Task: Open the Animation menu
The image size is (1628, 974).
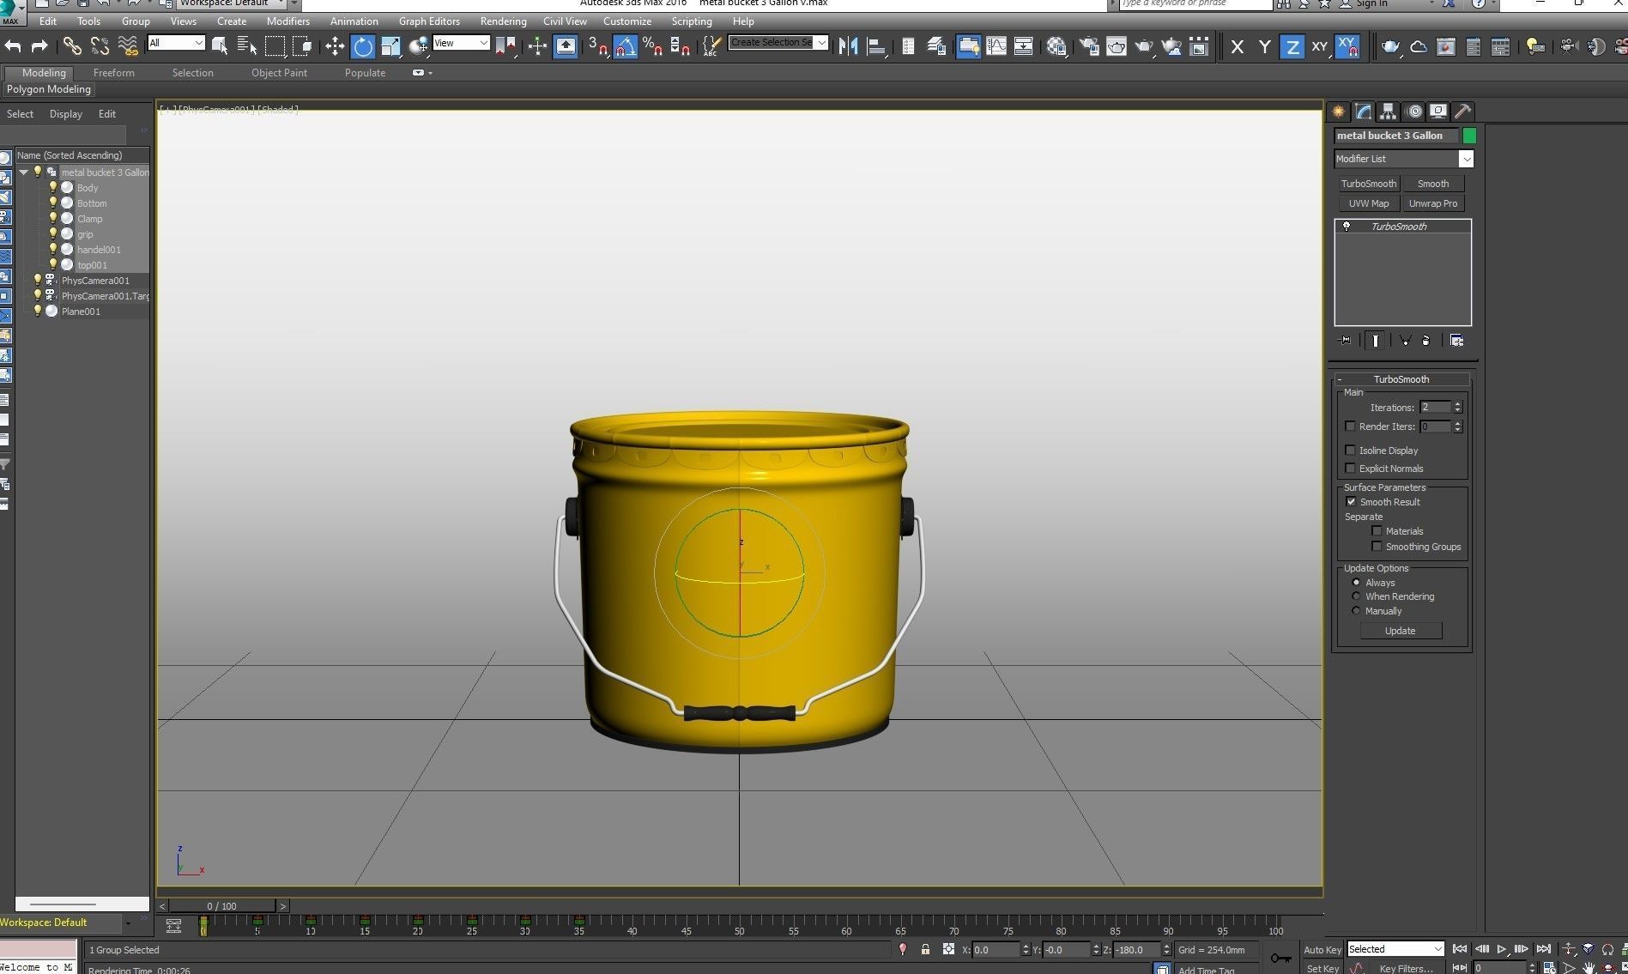Action: [x=354, y=21]
